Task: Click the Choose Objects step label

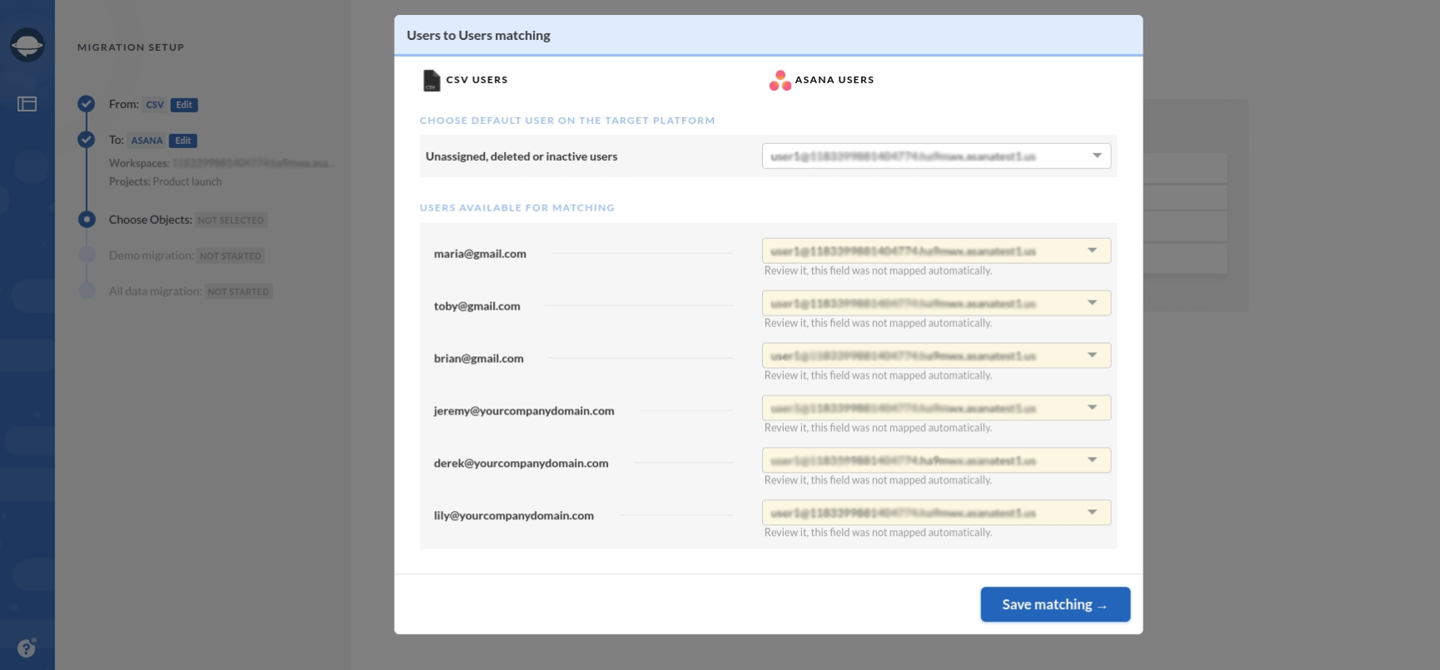Action: point(150,220)
